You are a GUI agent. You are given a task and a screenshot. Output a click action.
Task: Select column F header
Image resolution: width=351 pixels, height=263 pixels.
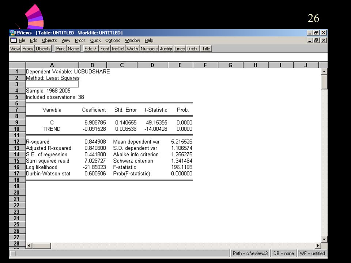pyautogui.click(x=205, y=65)
